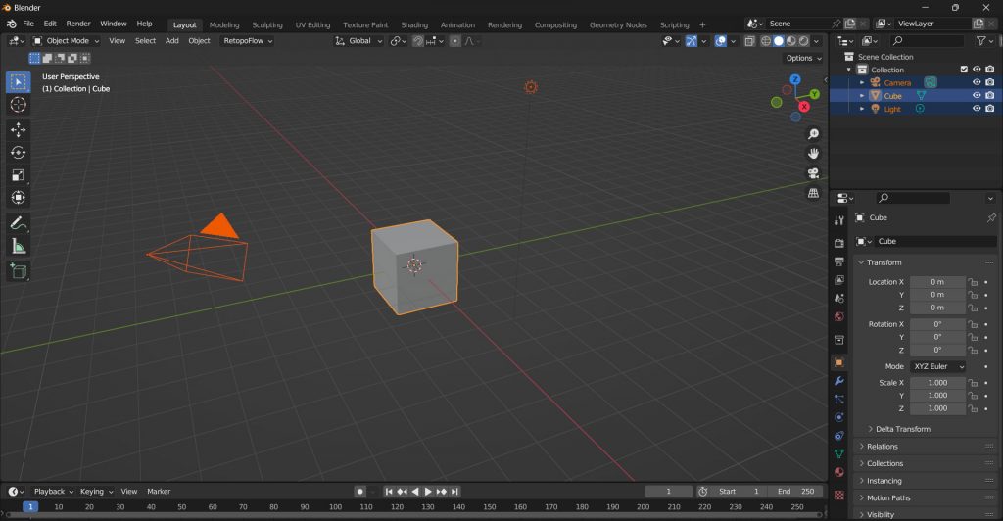Open the View Layer properties tab
This screenshot has width=1003, height=521.
tap(839, 280)
